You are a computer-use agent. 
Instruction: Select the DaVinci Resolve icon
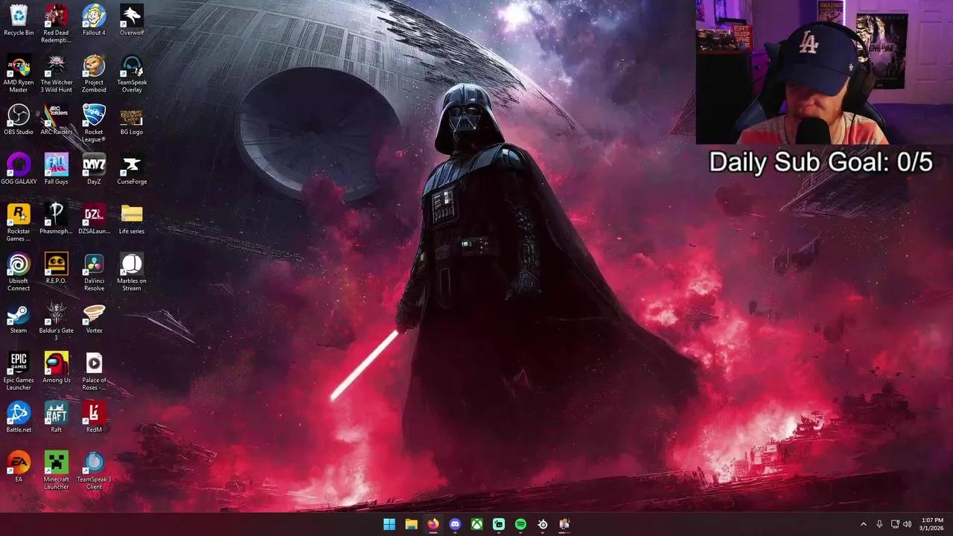94,272
